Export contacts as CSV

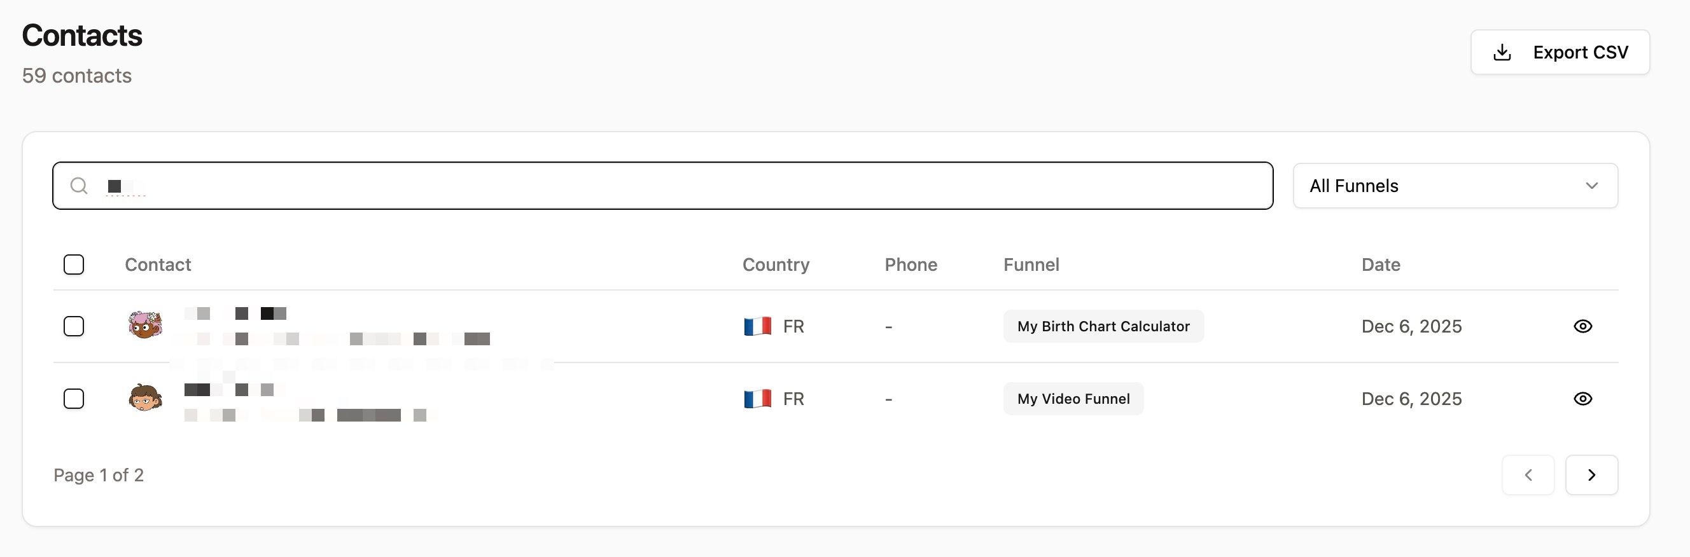tap(1560, 52)
